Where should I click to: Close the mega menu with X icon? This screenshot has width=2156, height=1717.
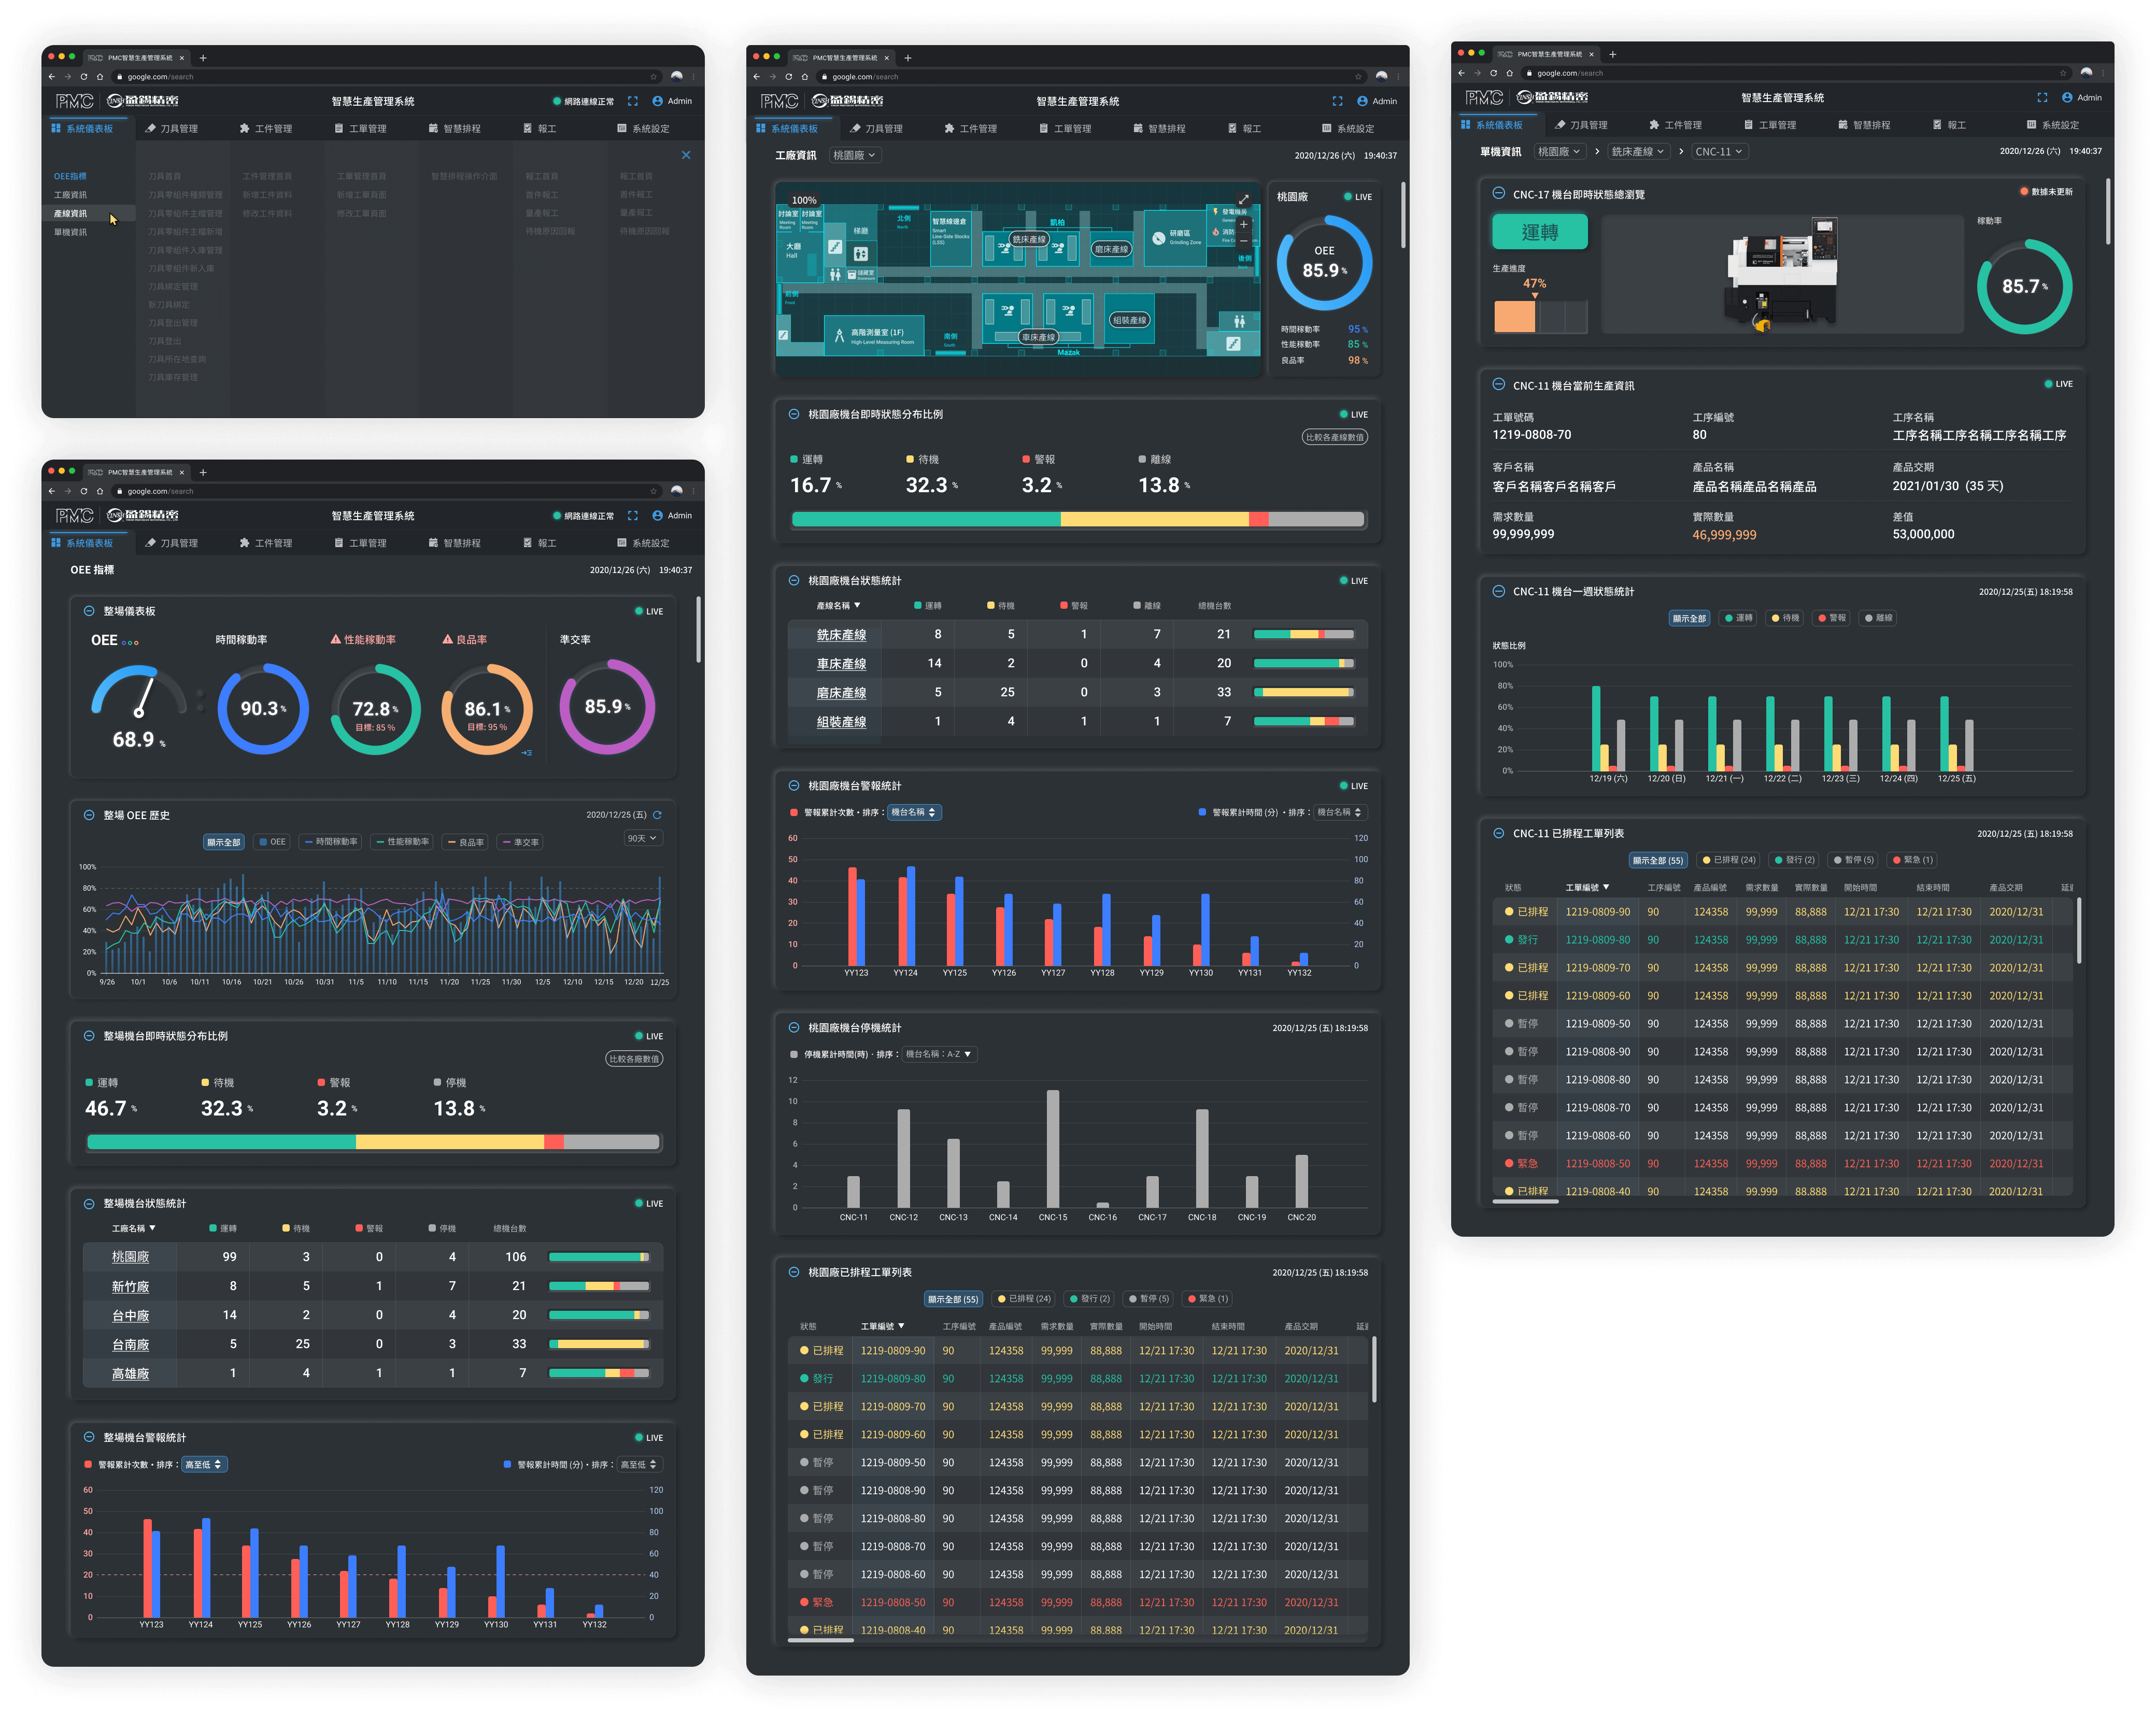(x=686, y=155)
